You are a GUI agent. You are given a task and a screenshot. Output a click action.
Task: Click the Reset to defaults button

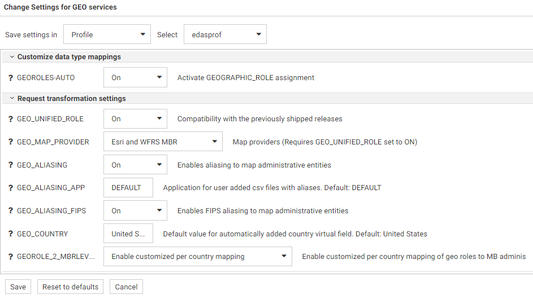point(71,287)
